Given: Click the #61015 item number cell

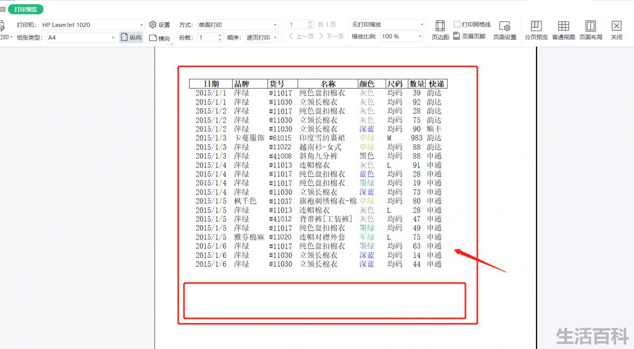Looking at the screenshot, I should click(280, 138).
